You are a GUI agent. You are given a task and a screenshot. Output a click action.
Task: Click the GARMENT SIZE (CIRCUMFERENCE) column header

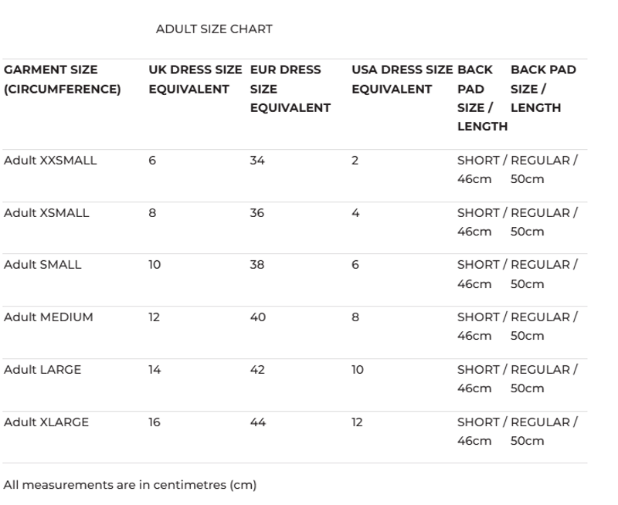(x=63, y=80)
